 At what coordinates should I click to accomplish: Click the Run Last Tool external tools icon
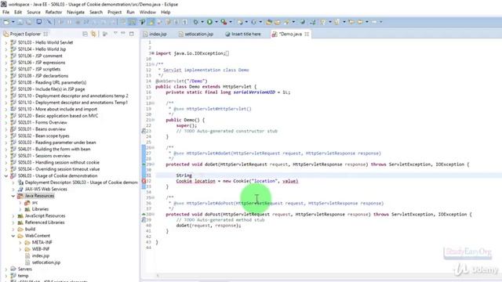224,22
